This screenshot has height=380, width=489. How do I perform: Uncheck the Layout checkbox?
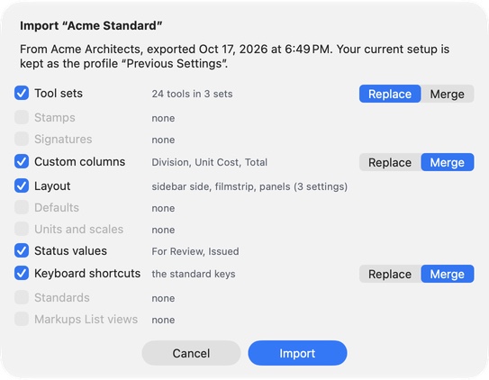point(22,185)
